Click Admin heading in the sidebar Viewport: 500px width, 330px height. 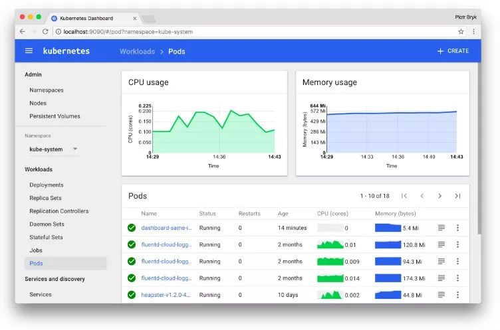click(x=33, y=74)
